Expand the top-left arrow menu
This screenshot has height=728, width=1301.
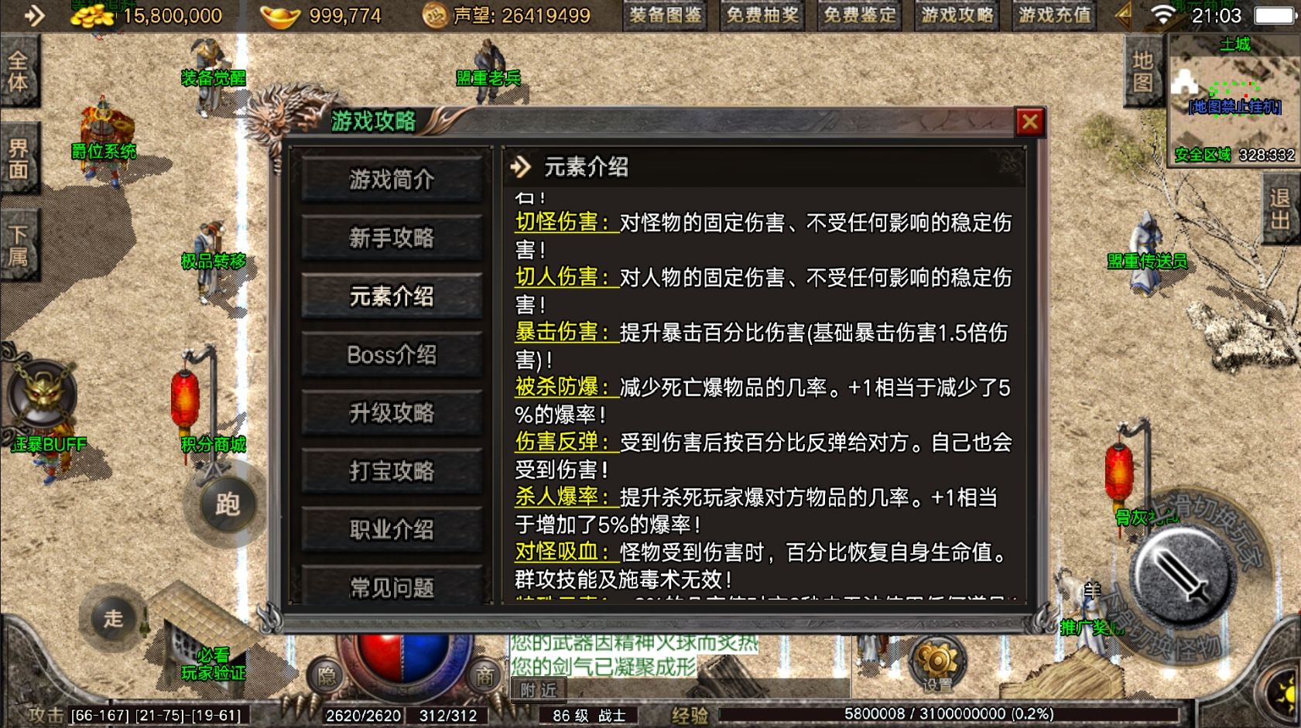34,15
